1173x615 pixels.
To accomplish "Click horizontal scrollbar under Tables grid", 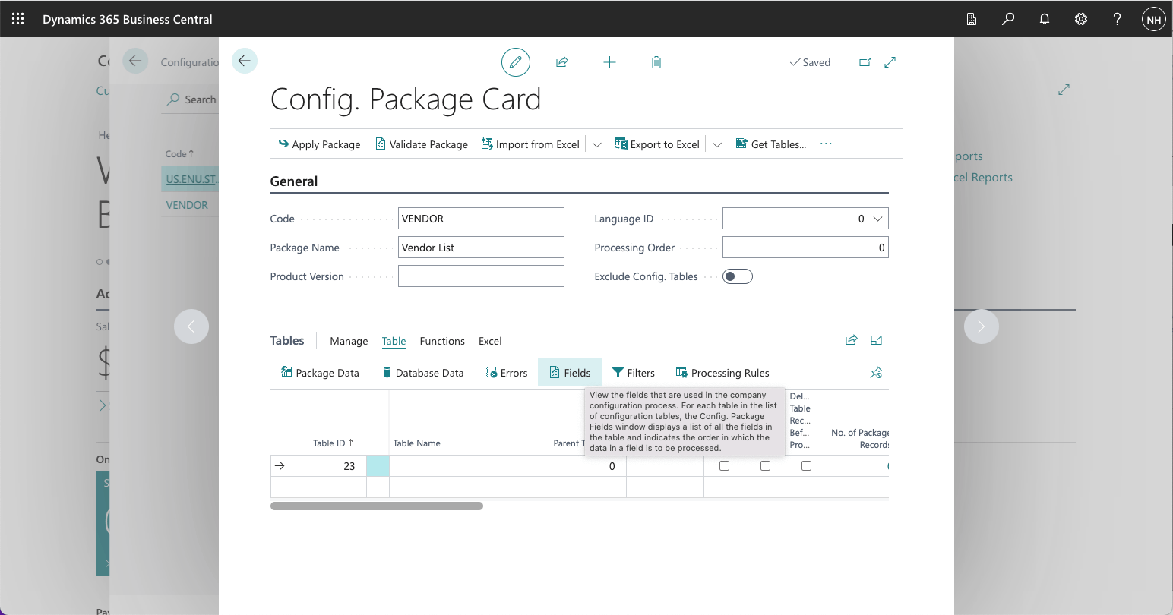I will click(377, 506).
